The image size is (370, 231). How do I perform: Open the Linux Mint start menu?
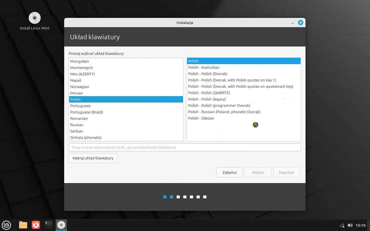[6, 225]
